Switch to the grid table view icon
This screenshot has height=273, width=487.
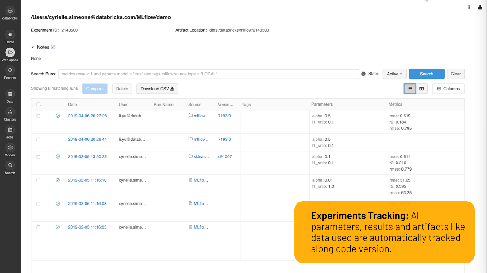(421, 89)
